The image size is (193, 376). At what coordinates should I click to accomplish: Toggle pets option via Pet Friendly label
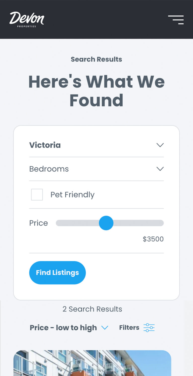[72, 195]
